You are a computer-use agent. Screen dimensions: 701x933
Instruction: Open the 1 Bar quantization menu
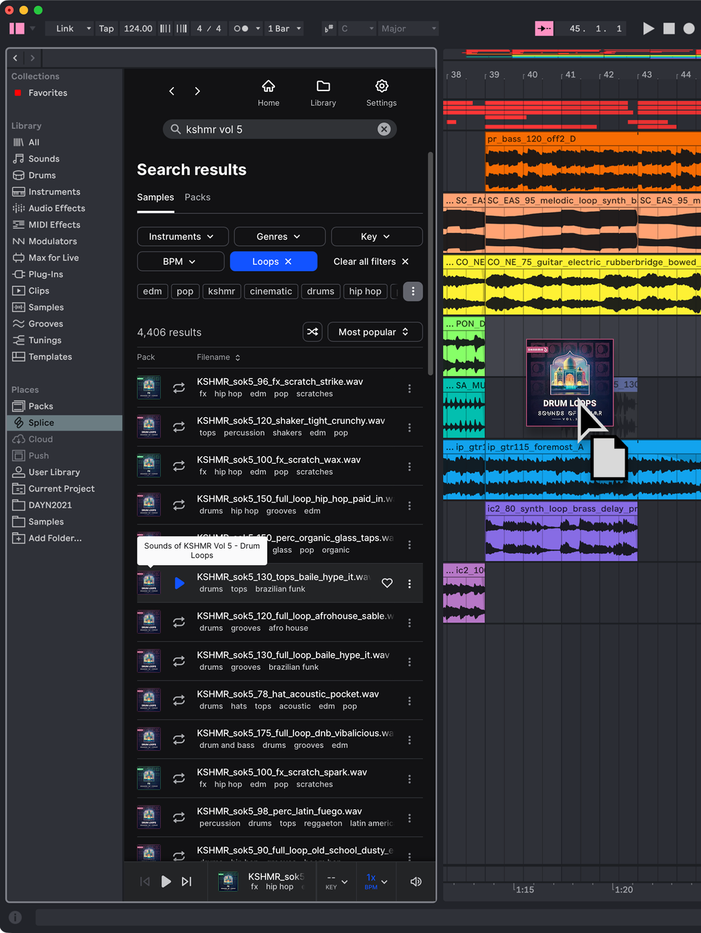tap(284, 29)
